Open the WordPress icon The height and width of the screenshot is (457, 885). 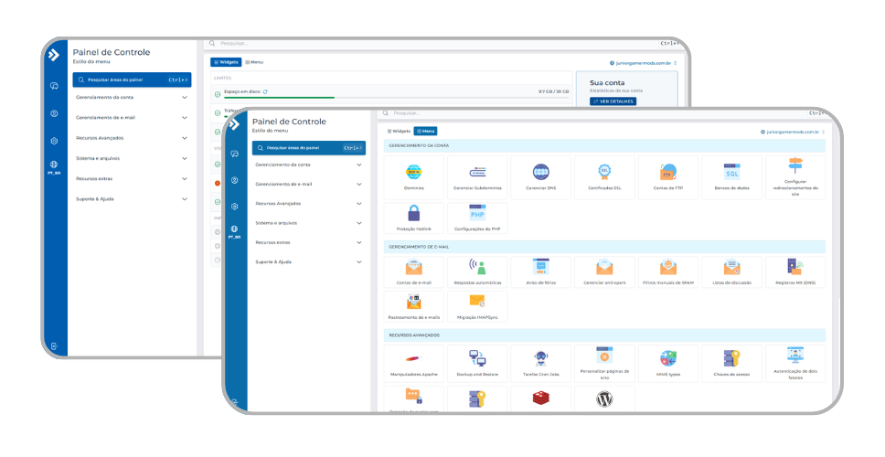click(x=604, y=399)
